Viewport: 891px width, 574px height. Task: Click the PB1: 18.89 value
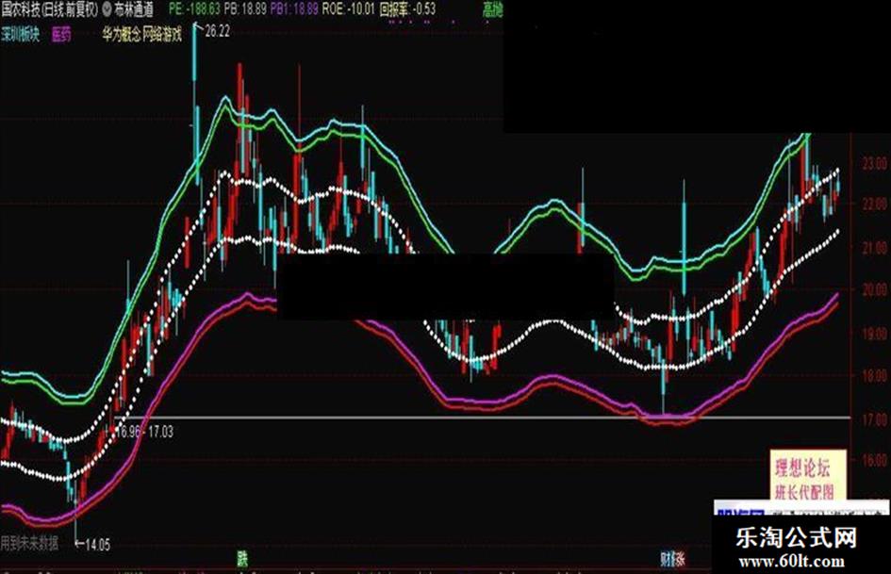[x=294, y=9]
